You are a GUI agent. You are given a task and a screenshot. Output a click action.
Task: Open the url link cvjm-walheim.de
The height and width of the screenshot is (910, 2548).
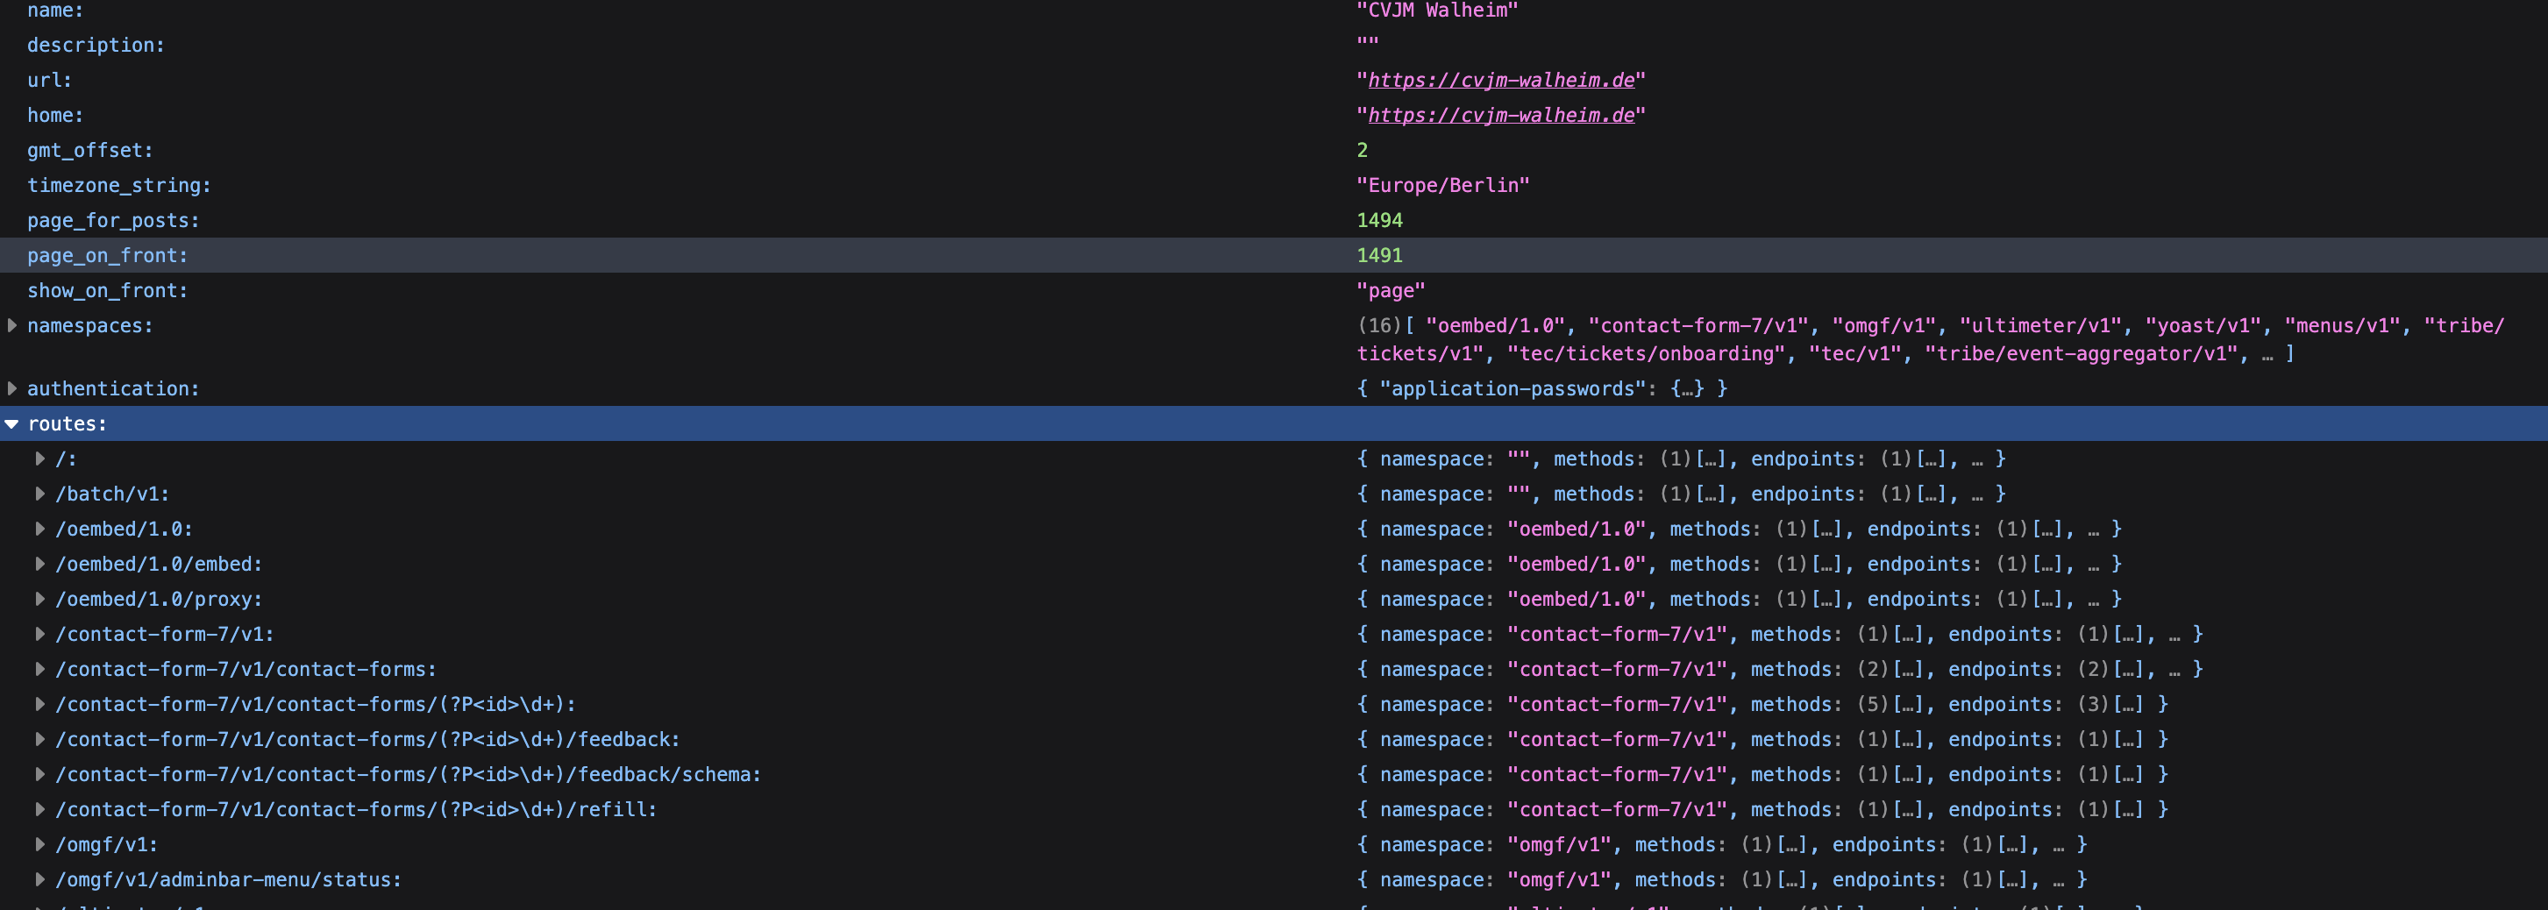click(x=1500, y=80)
